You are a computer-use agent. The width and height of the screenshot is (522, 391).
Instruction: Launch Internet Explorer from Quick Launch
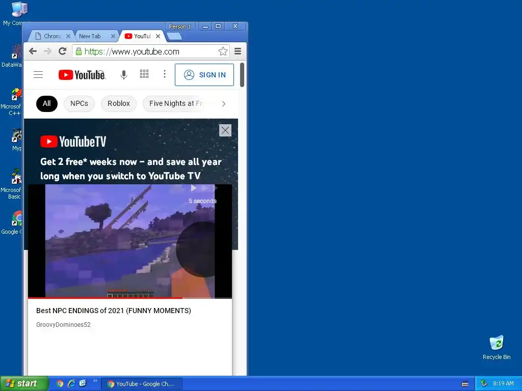tap(71, 383)
